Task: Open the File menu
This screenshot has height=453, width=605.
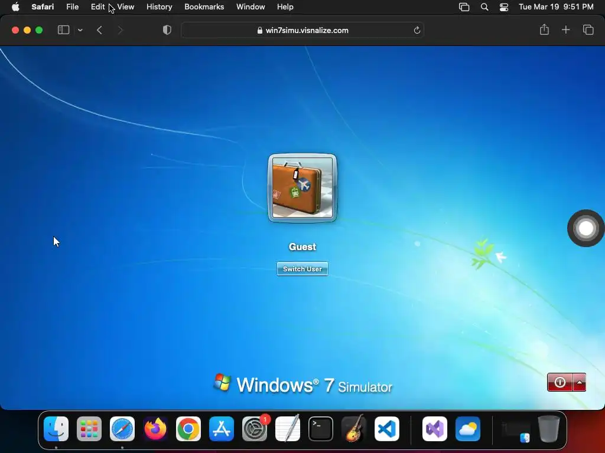Action: click(x=72, y=7)
